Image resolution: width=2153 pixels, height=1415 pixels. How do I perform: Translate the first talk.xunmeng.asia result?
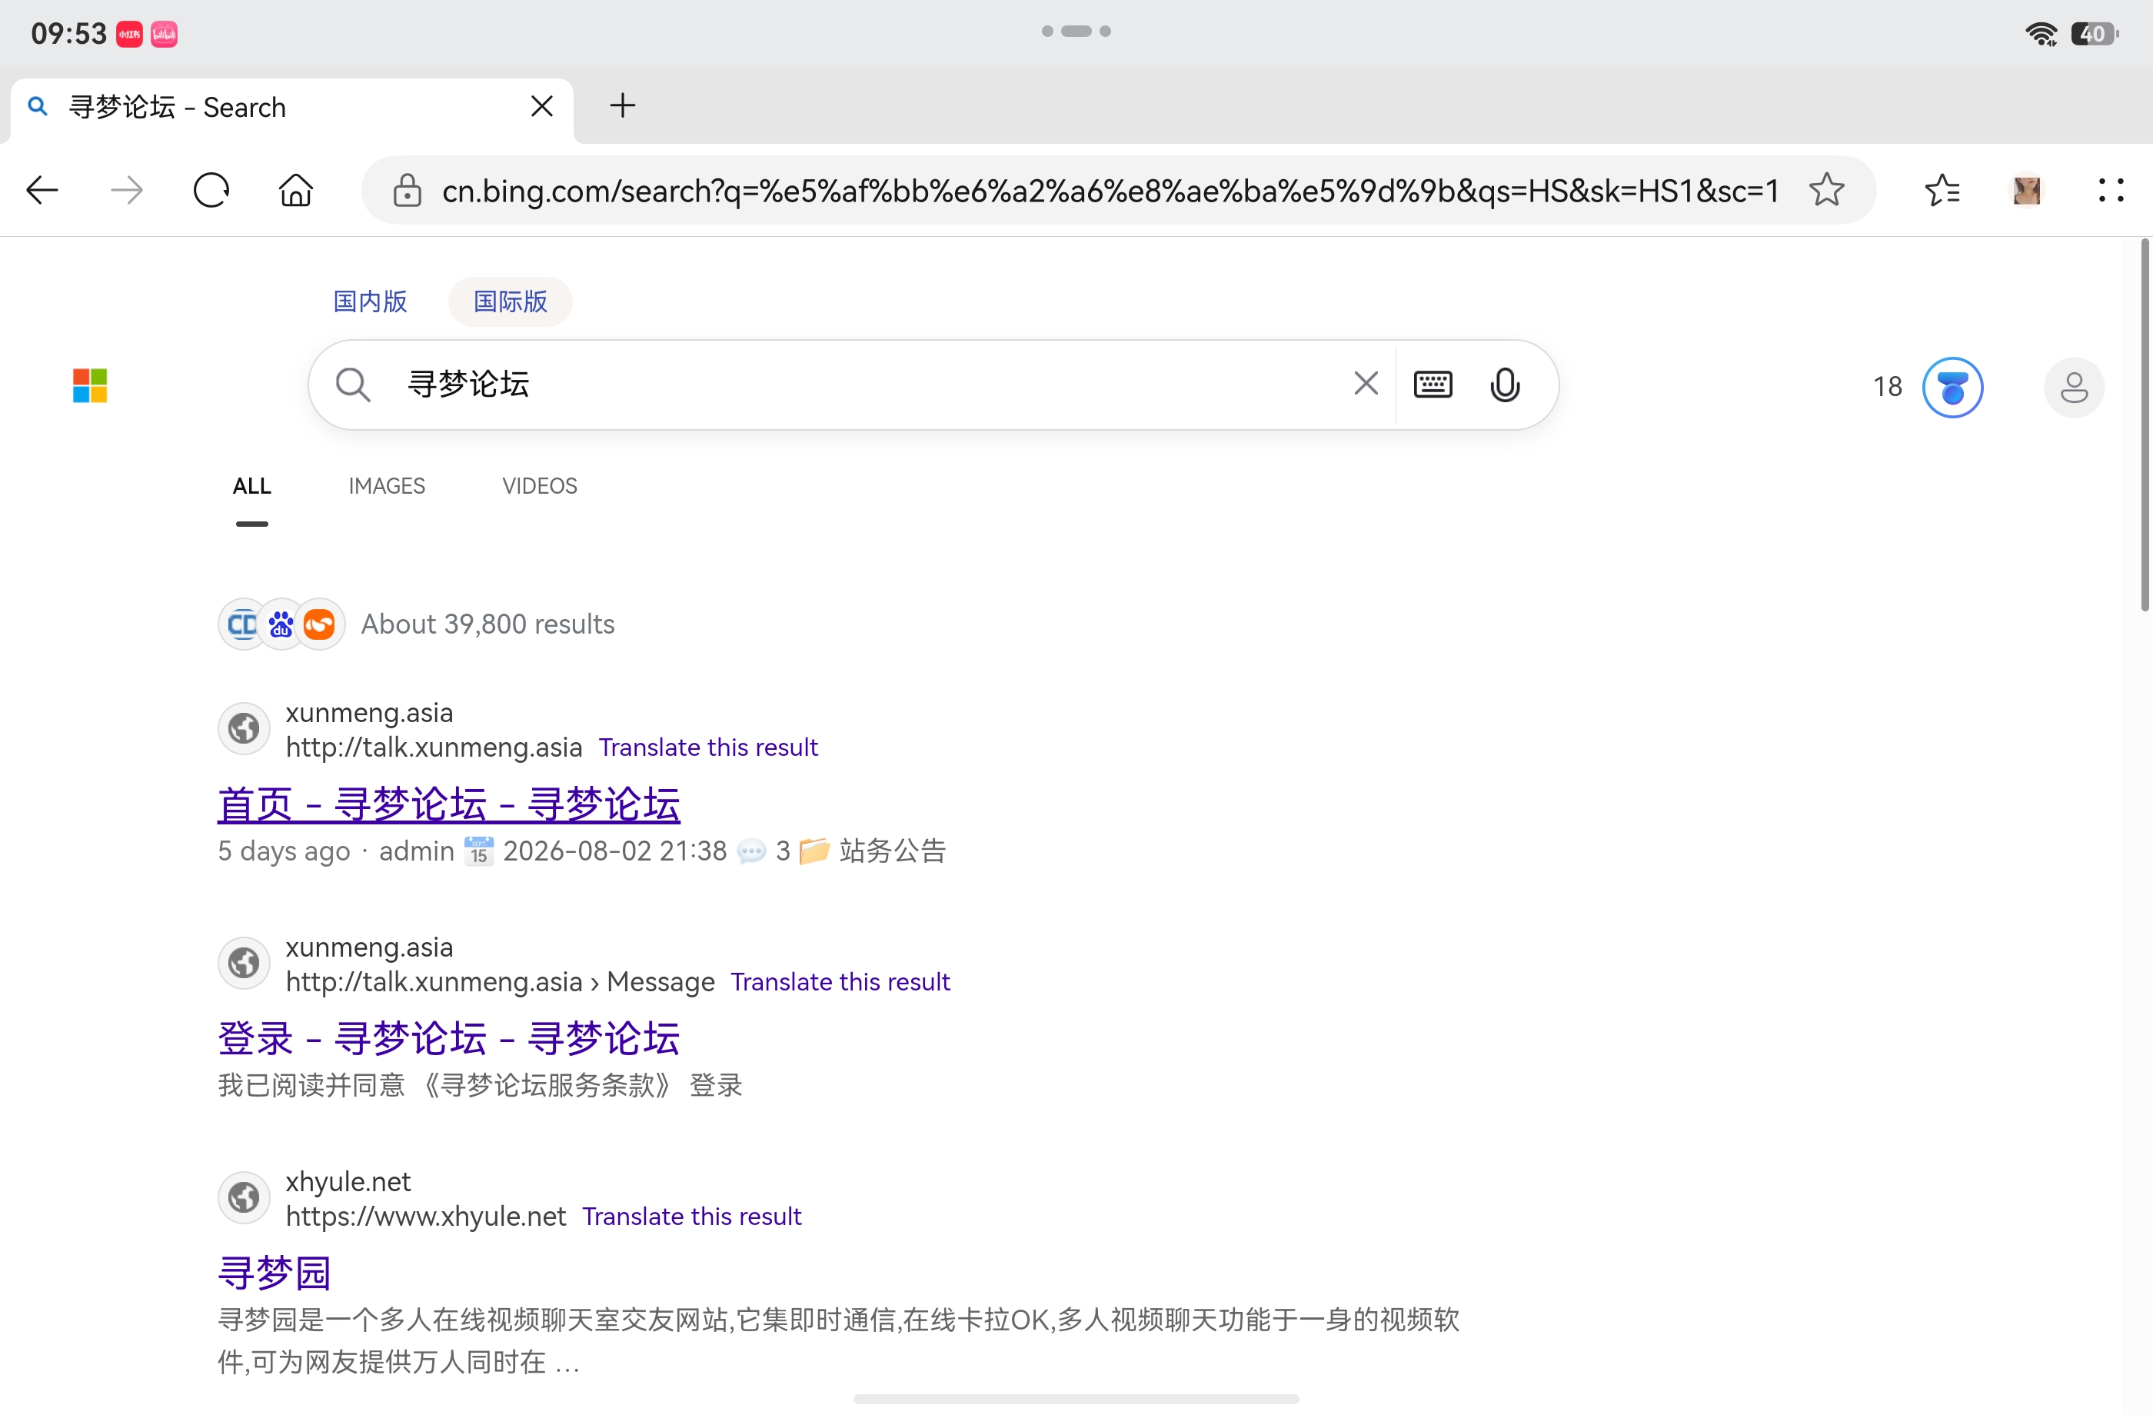click(708, 747)
